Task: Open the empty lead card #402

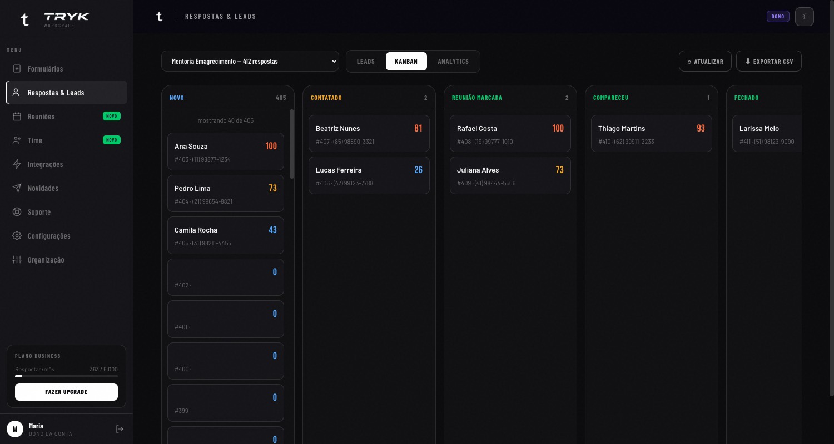Action: pos(226,277)
